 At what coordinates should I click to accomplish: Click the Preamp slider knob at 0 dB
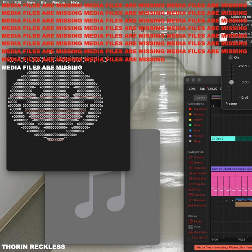click(232, 82)
